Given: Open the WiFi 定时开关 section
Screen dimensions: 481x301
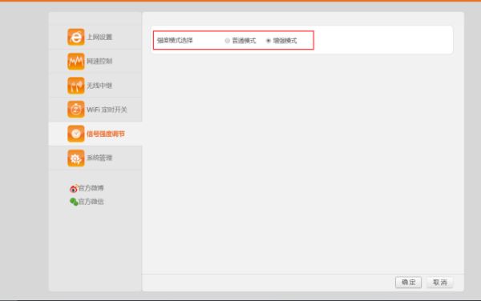Looking at the screenshot, I should click(95, 110).
